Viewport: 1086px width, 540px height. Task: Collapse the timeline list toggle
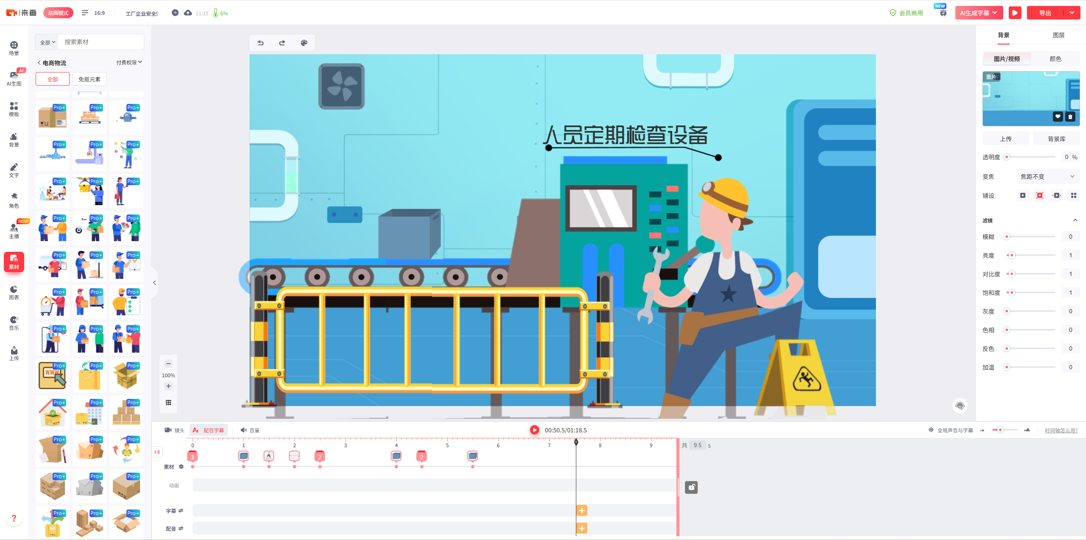point(157,452)
